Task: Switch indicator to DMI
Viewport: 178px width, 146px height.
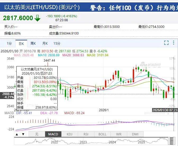Action: tap(135, 134)
